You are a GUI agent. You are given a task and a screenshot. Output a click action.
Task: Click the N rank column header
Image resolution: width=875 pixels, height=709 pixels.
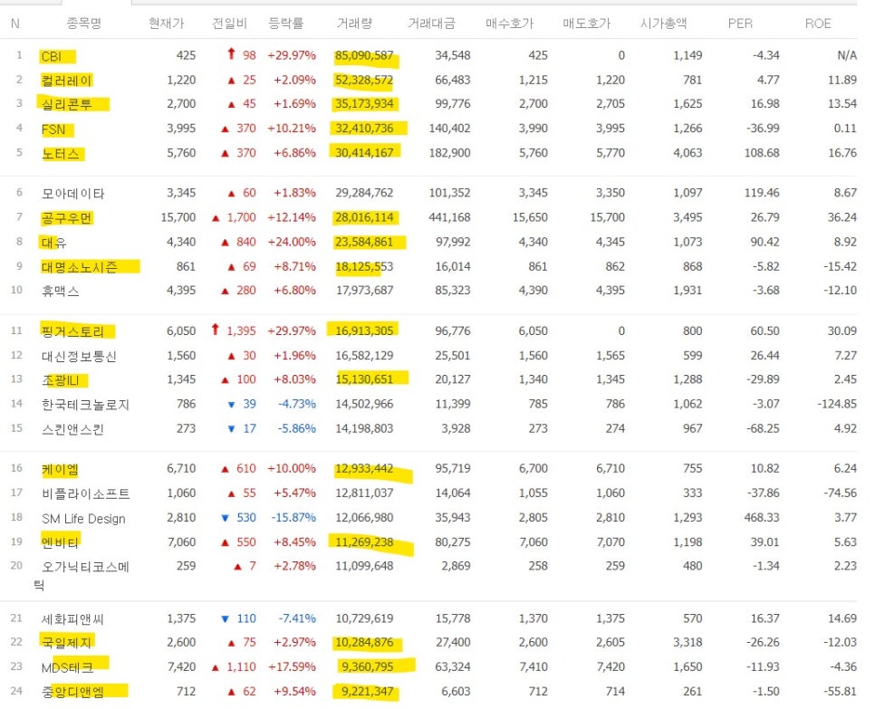(x=15, y=24)
